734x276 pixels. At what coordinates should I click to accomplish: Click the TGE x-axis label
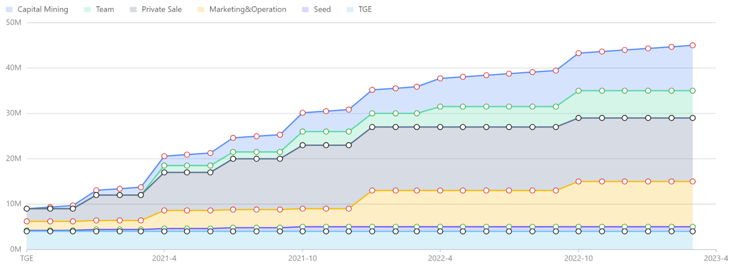[x=26, y=258]
